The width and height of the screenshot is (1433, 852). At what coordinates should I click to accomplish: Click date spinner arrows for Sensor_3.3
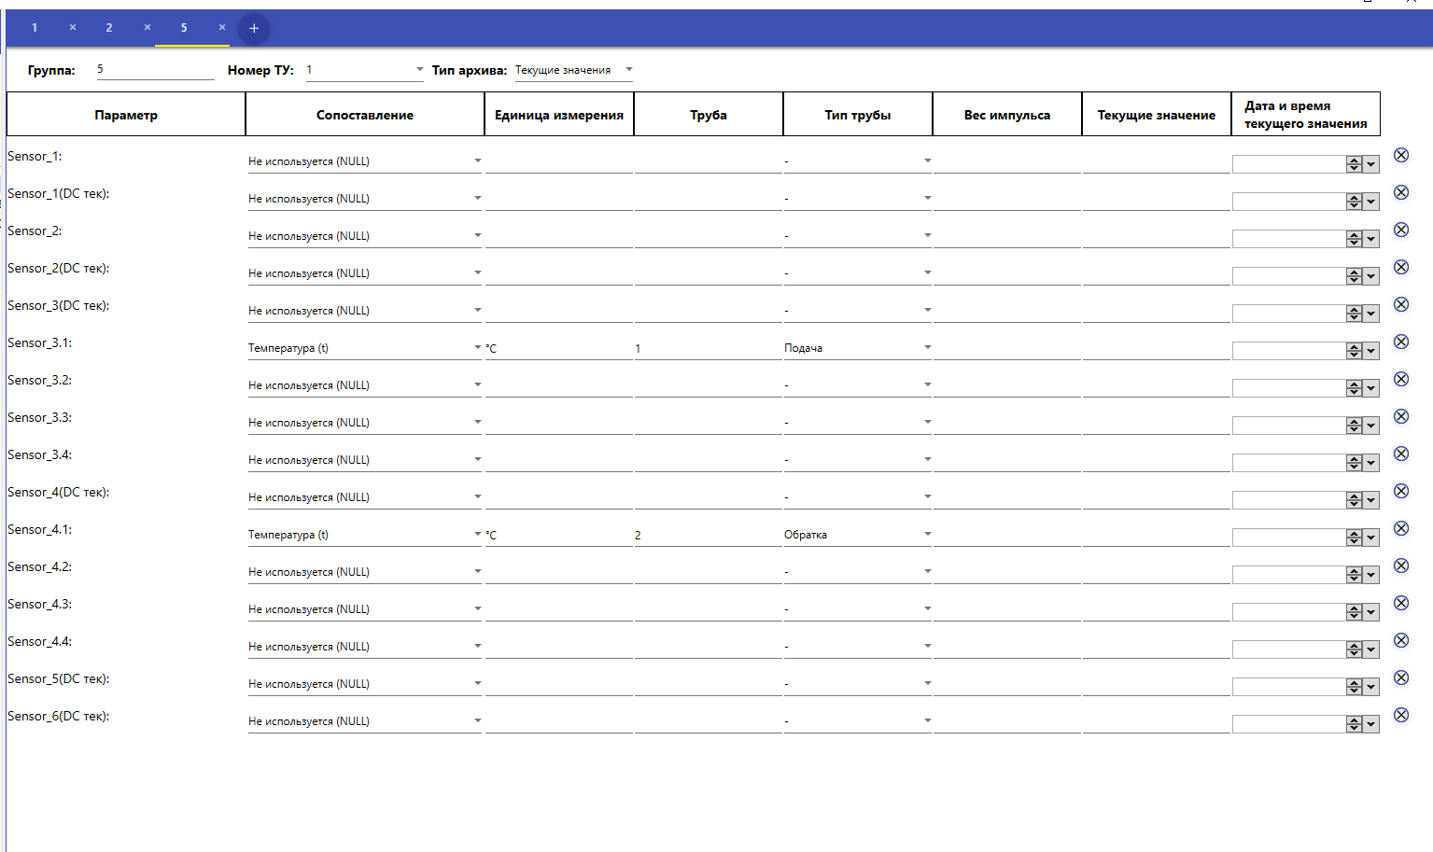click(x=1355, y=426)
